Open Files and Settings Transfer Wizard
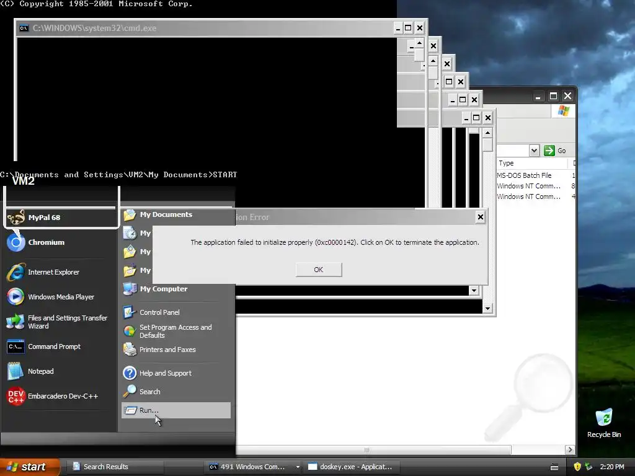The image size is (635, 476). 61,322
